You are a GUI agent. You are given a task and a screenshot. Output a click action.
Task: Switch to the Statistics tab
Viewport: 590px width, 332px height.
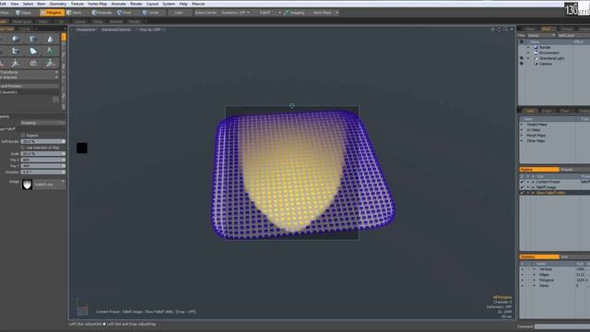coord(539,256)
